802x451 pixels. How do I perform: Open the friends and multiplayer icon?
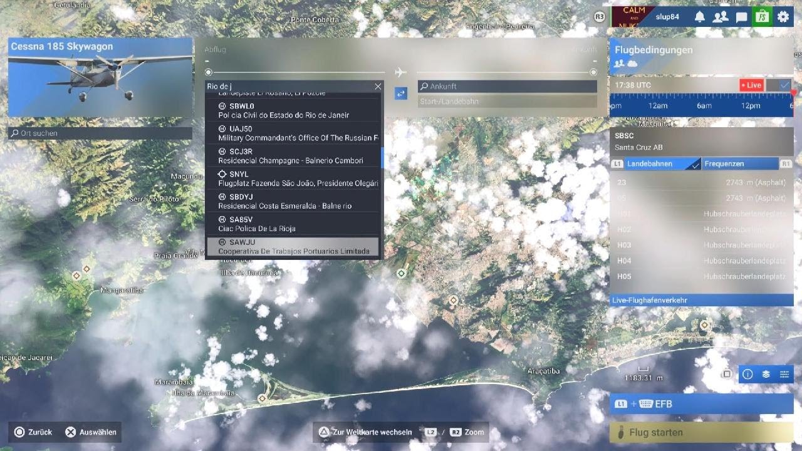[721, 17]
